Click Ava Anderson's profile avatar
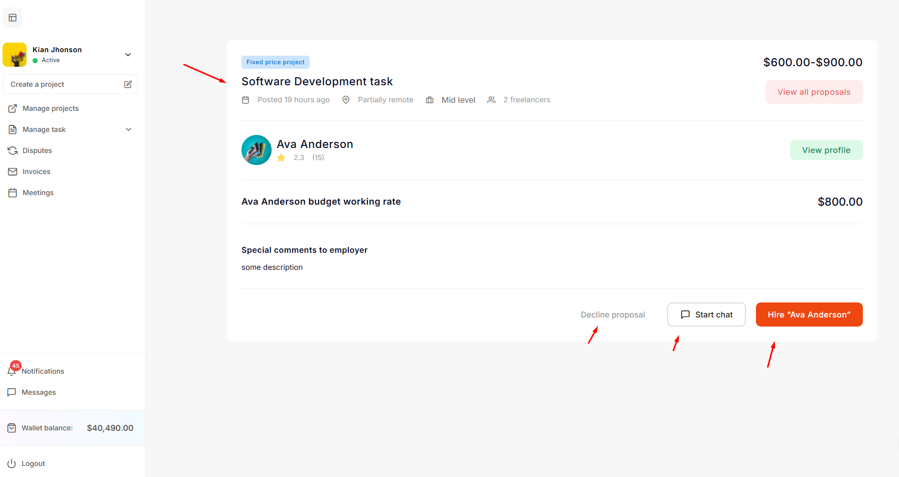899x477 pixels. pos(256,150)
